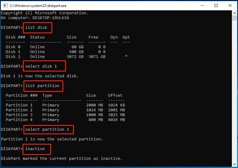
Task: Click the 'Disk 1 is now the selected disk' message
Action: click(40, 76)
